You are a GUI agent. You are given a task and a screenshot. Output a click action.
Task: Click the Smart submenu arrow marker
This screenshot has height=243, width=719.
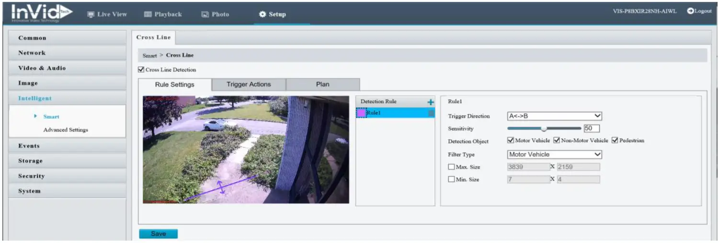pyautogui.click(x=35, y=116)
